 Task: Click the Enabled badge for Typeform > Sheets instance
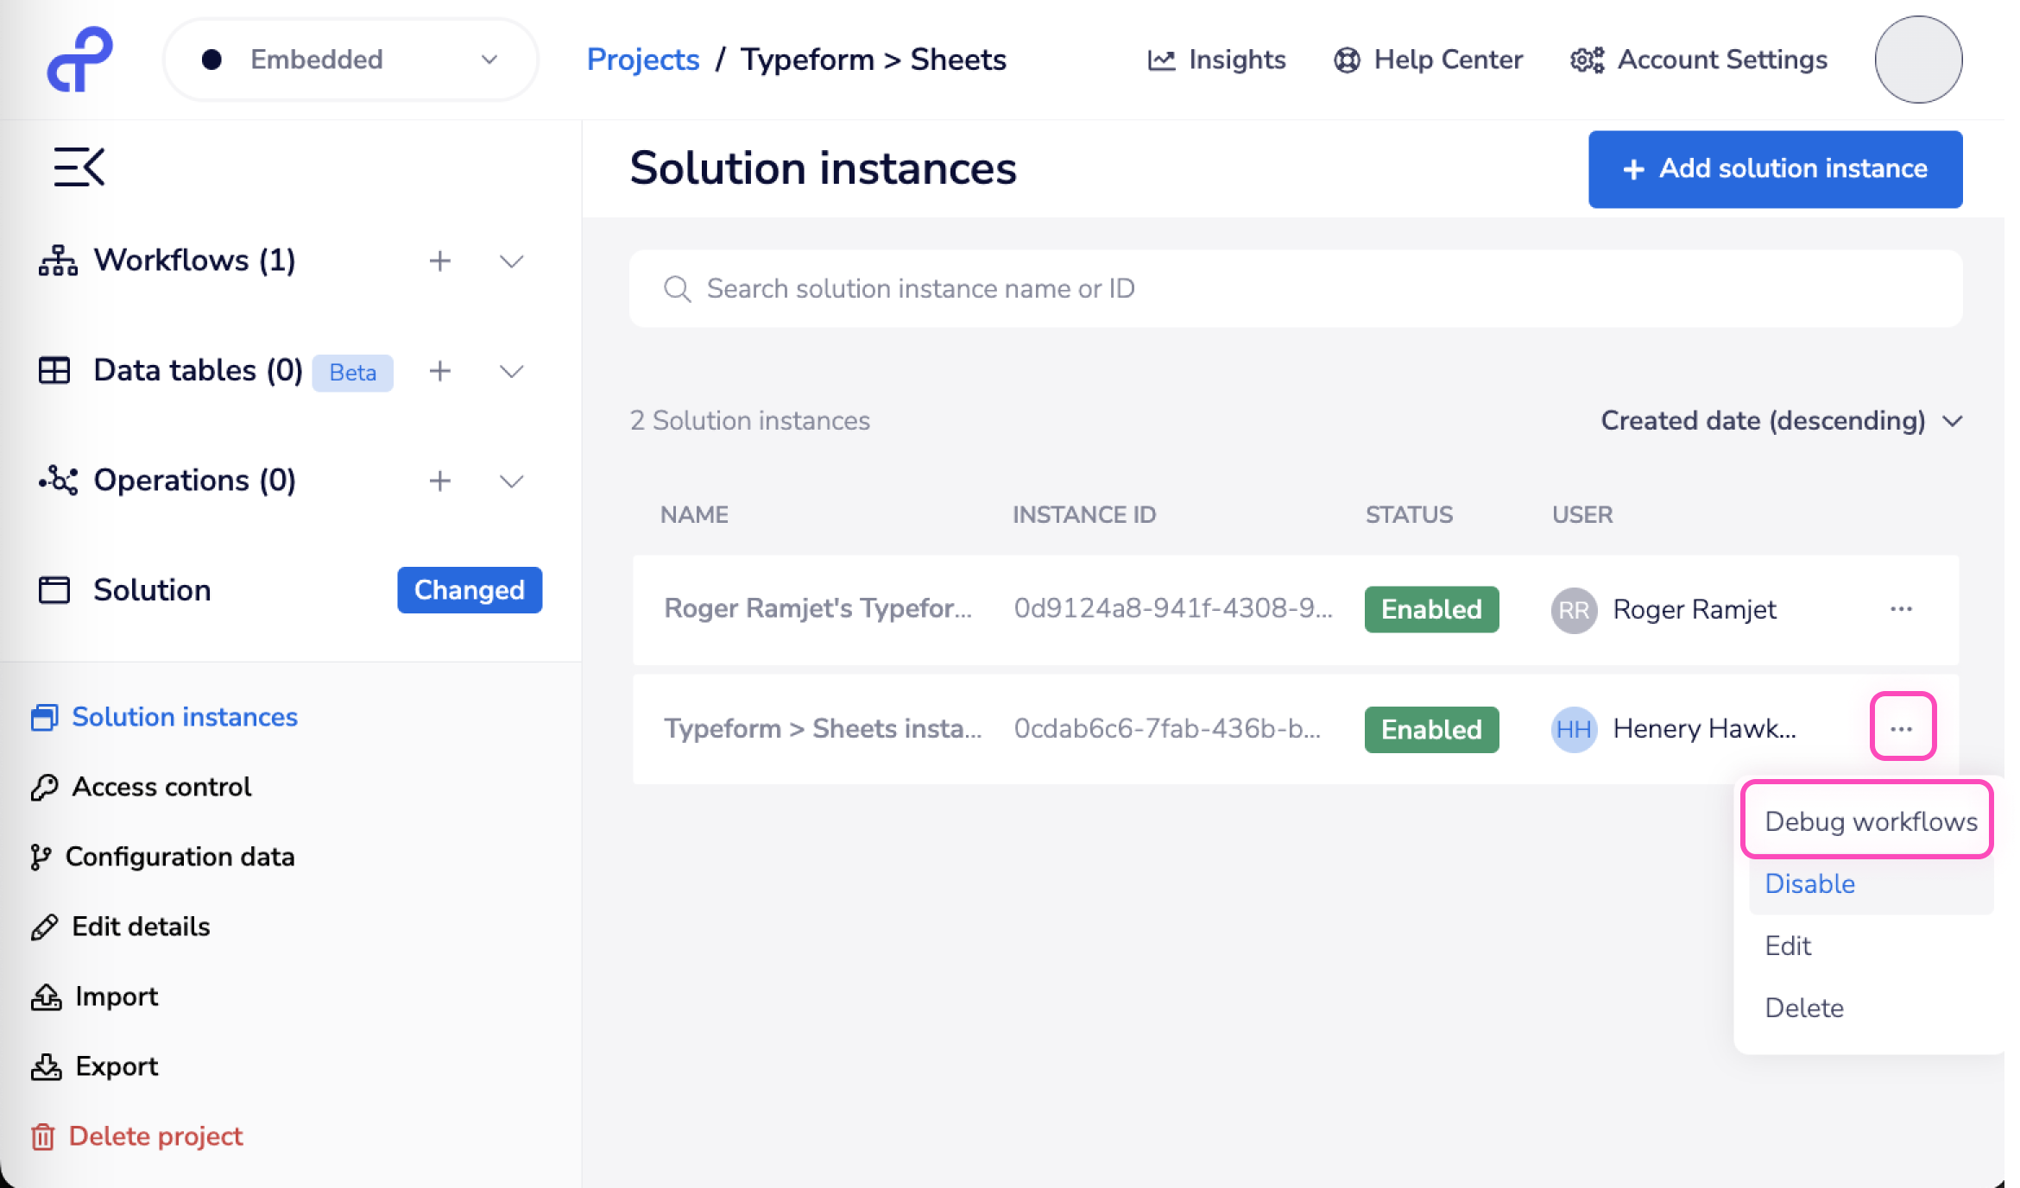[1430, 729]
